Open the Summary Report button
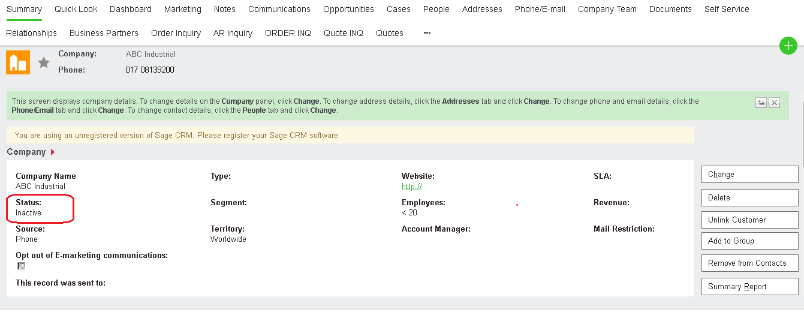 [750, 286]
